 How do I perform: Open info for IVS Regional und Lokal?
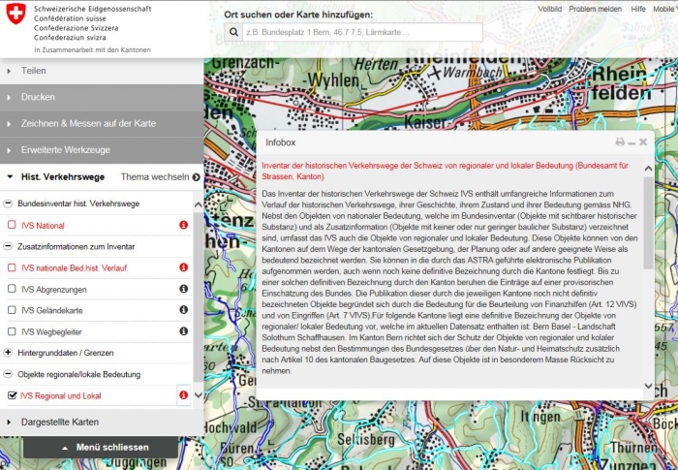point(183,395)
